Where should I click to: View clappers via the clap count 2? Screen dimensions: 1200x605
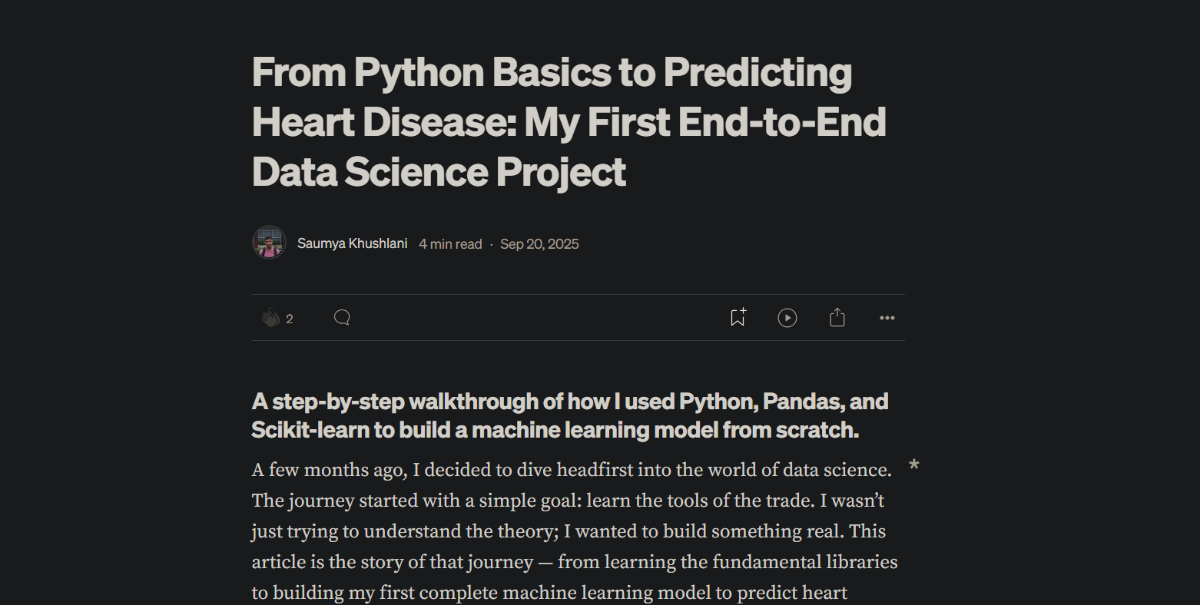[290, 319]
